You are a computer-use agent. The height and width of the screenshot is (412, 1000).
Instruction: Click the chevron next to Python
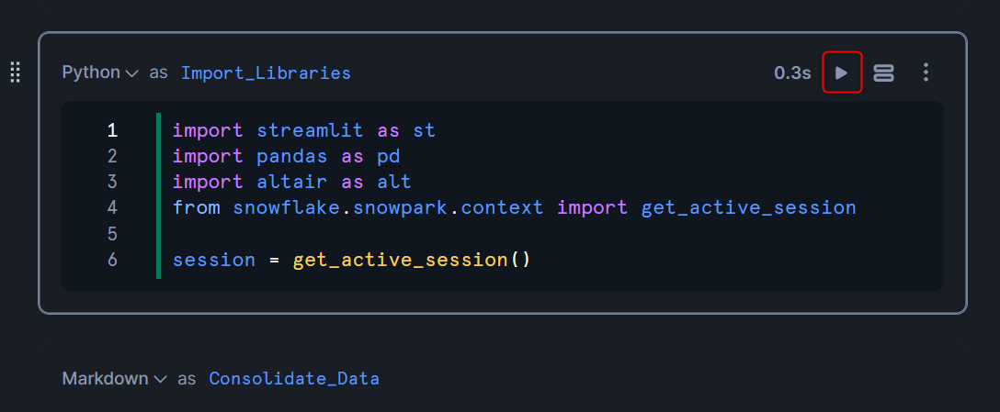[x=132, y=74]
